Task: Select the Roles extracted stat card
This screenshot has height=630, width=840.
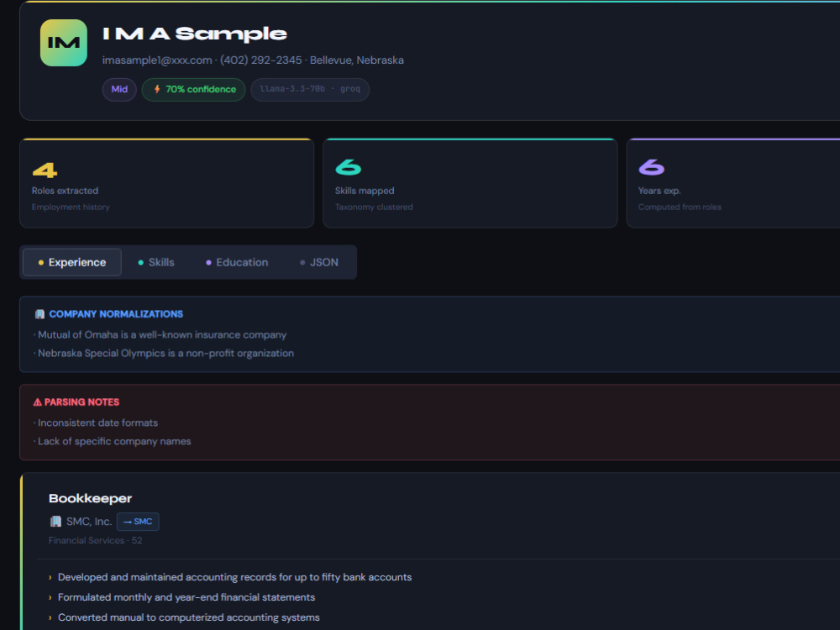Action: pos(166,183)
